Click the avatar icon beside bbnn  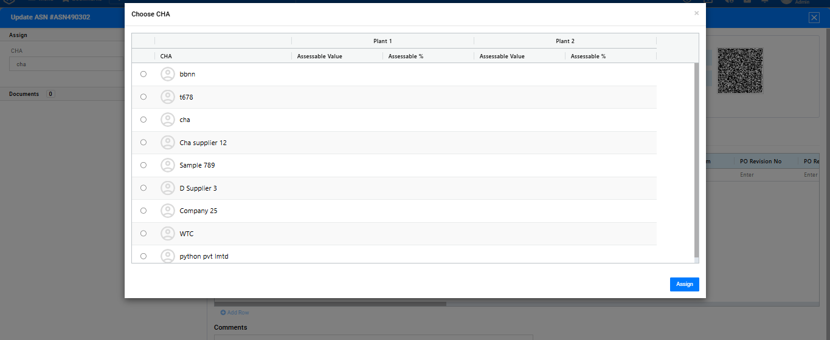pyautogui.click(x=167, y=74)
